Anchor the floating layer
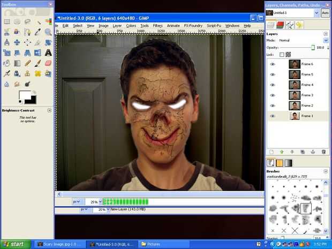 313,152
